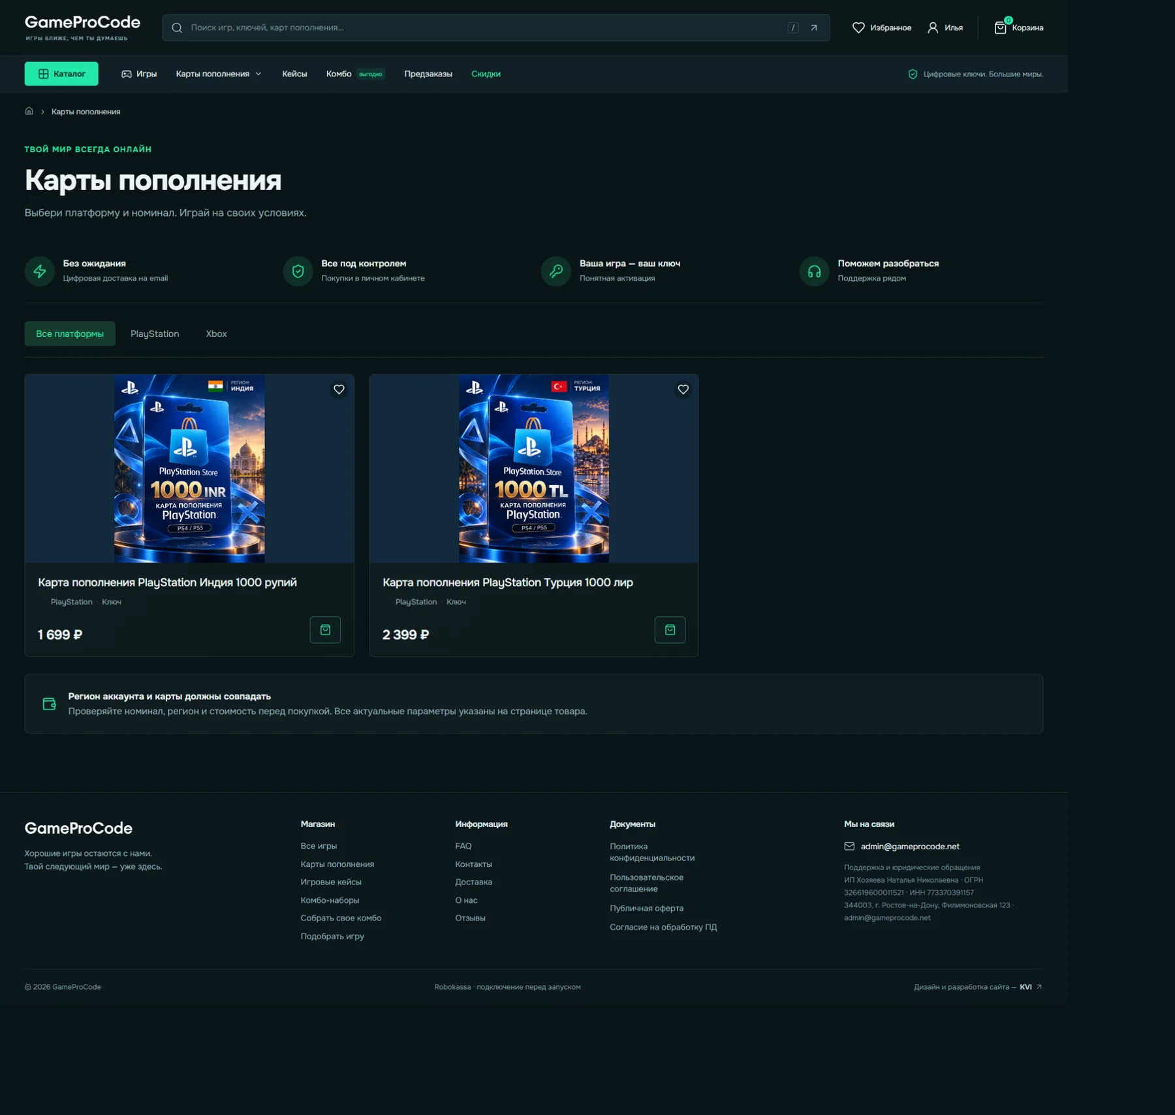This screenshot has width=1175, height=1115.
Task: Click the slash shortcut badge in search
Action: [x=793, y=27]
